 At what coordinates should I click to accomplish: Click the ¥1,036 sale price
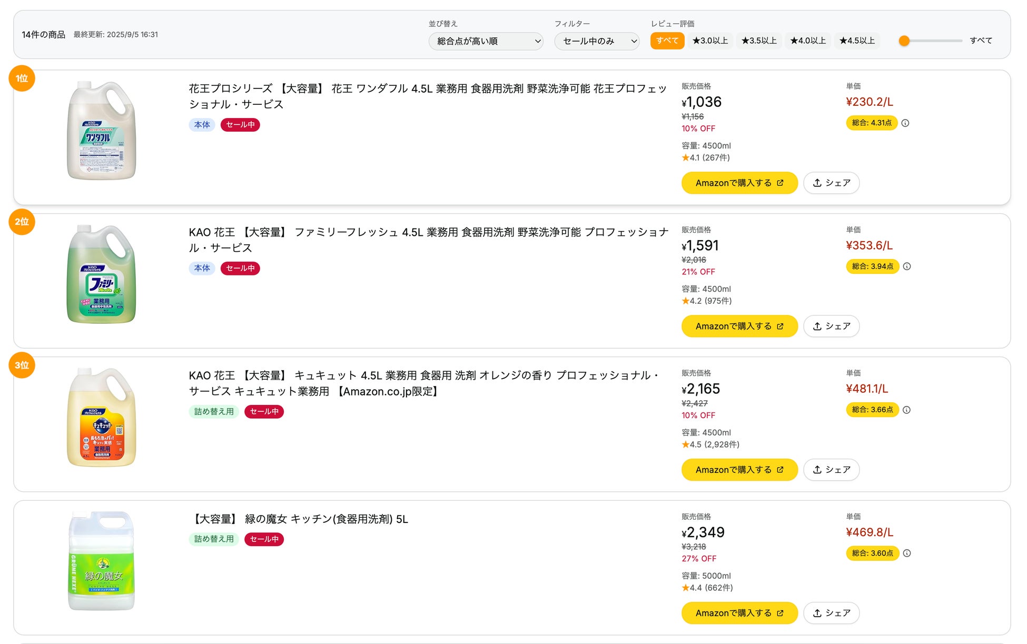702,102
